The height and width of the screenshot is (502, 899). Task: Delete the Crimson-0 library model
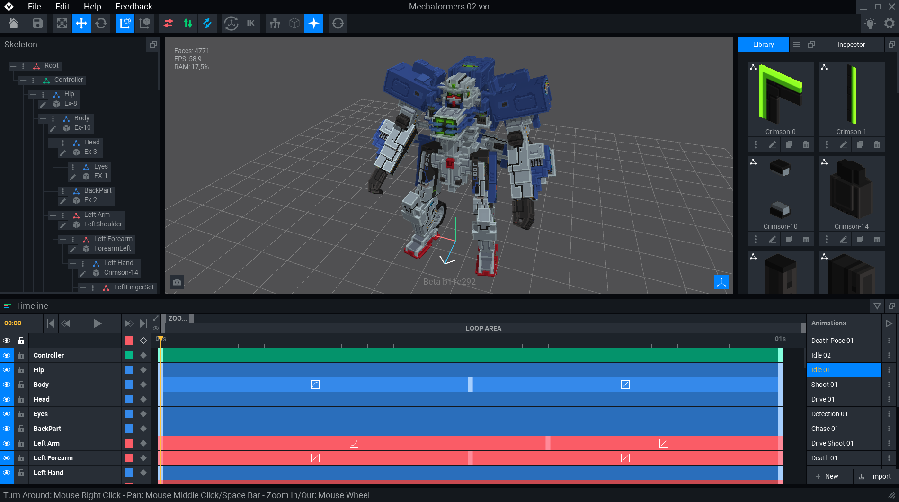coord(805,145)
